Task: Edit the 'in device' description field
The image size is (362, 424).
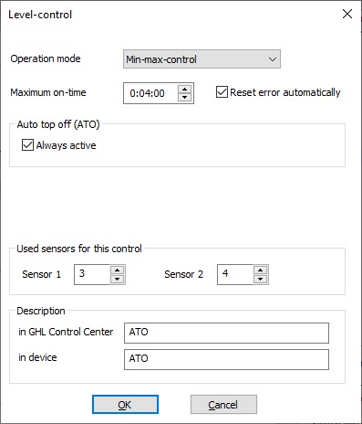Action: click(226, 359)
